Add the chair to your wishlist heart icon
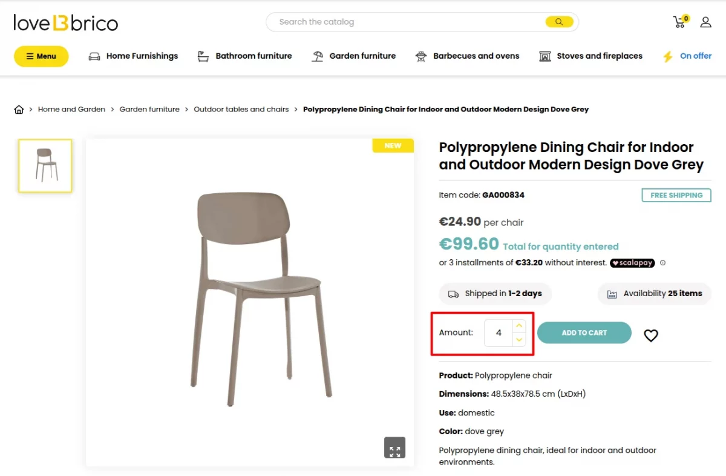The width and height of the screenshot is (726, 476). (650, 335)
